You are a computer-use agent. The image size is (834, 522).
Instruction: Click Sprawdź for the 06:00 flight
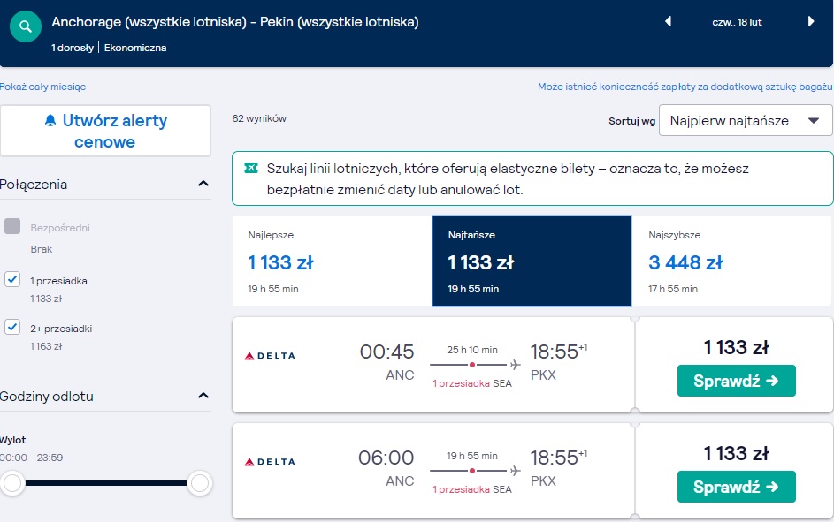pyautogui.click(x=736, y=487)
